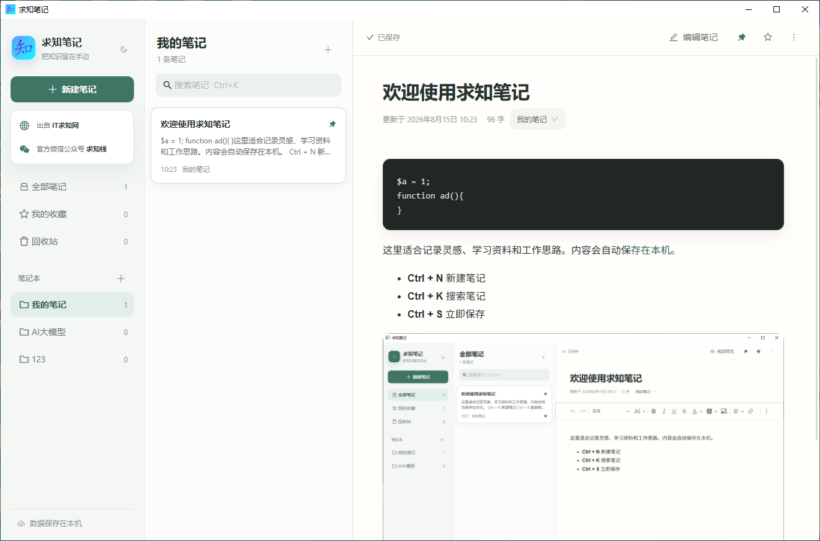Click the 96 字 word count

point(496,119)
